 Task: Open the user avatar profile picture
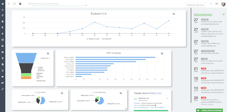(x=223, y=4)
